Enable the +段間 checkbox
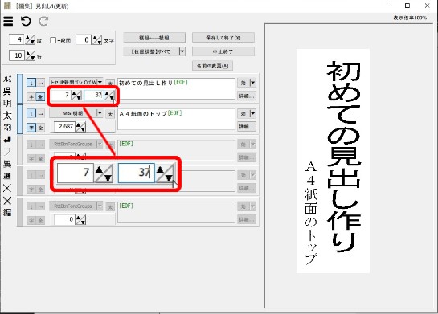 click(53, 40)
